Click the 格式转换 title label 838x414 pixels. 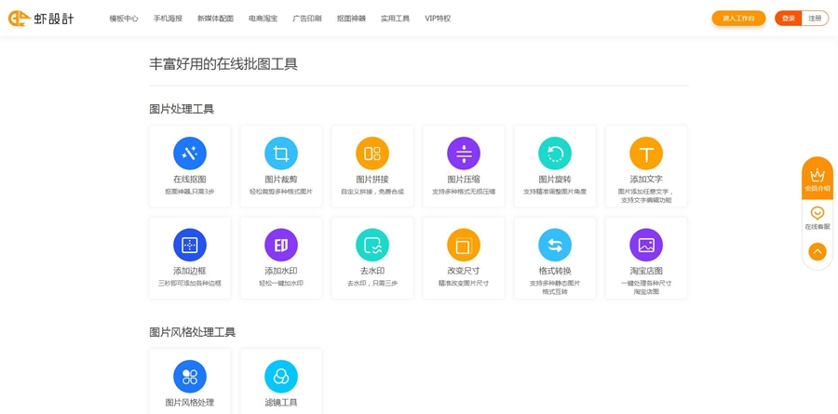pyautogui.click(x=555, y=272)
